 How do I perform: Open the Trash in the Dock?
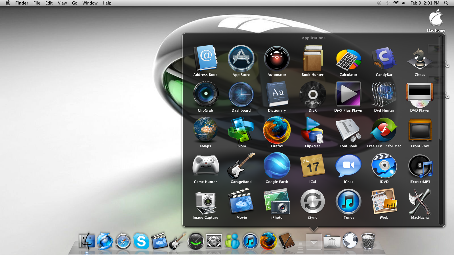pyautogui.click(x=368, y=241)
